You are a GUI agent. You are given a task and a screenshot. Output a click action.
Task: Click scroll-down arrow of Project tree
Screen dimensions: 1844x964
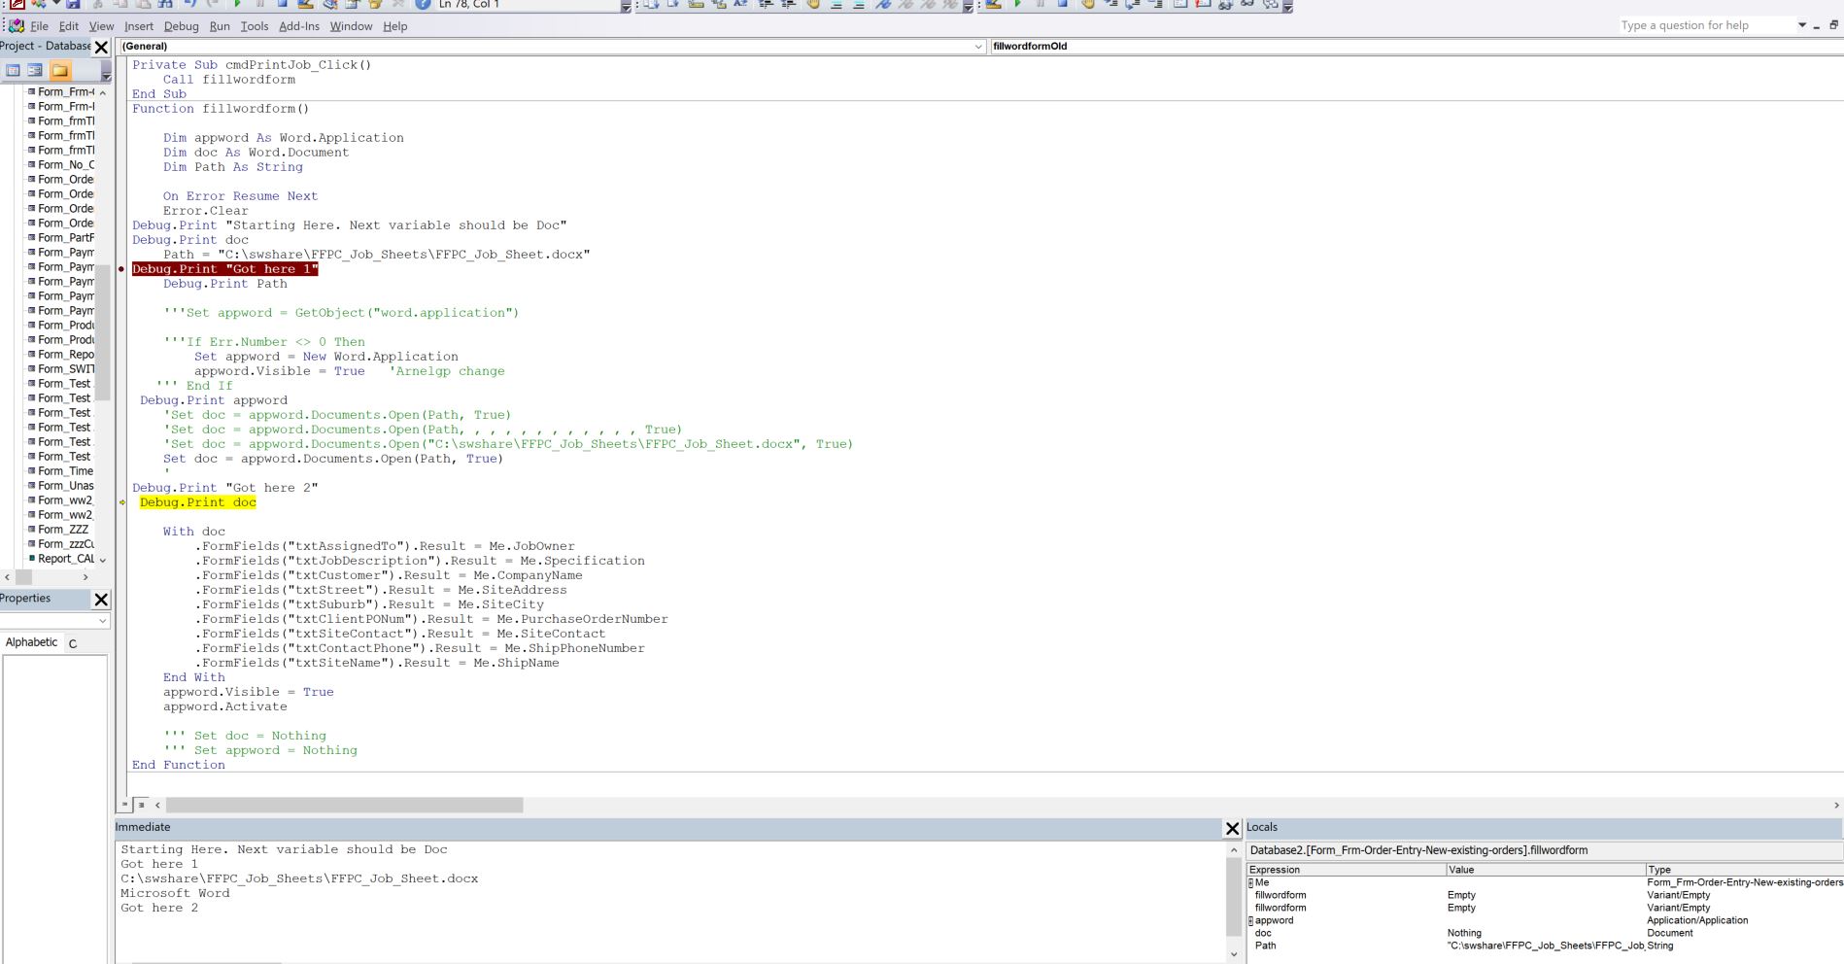[102, 560]
